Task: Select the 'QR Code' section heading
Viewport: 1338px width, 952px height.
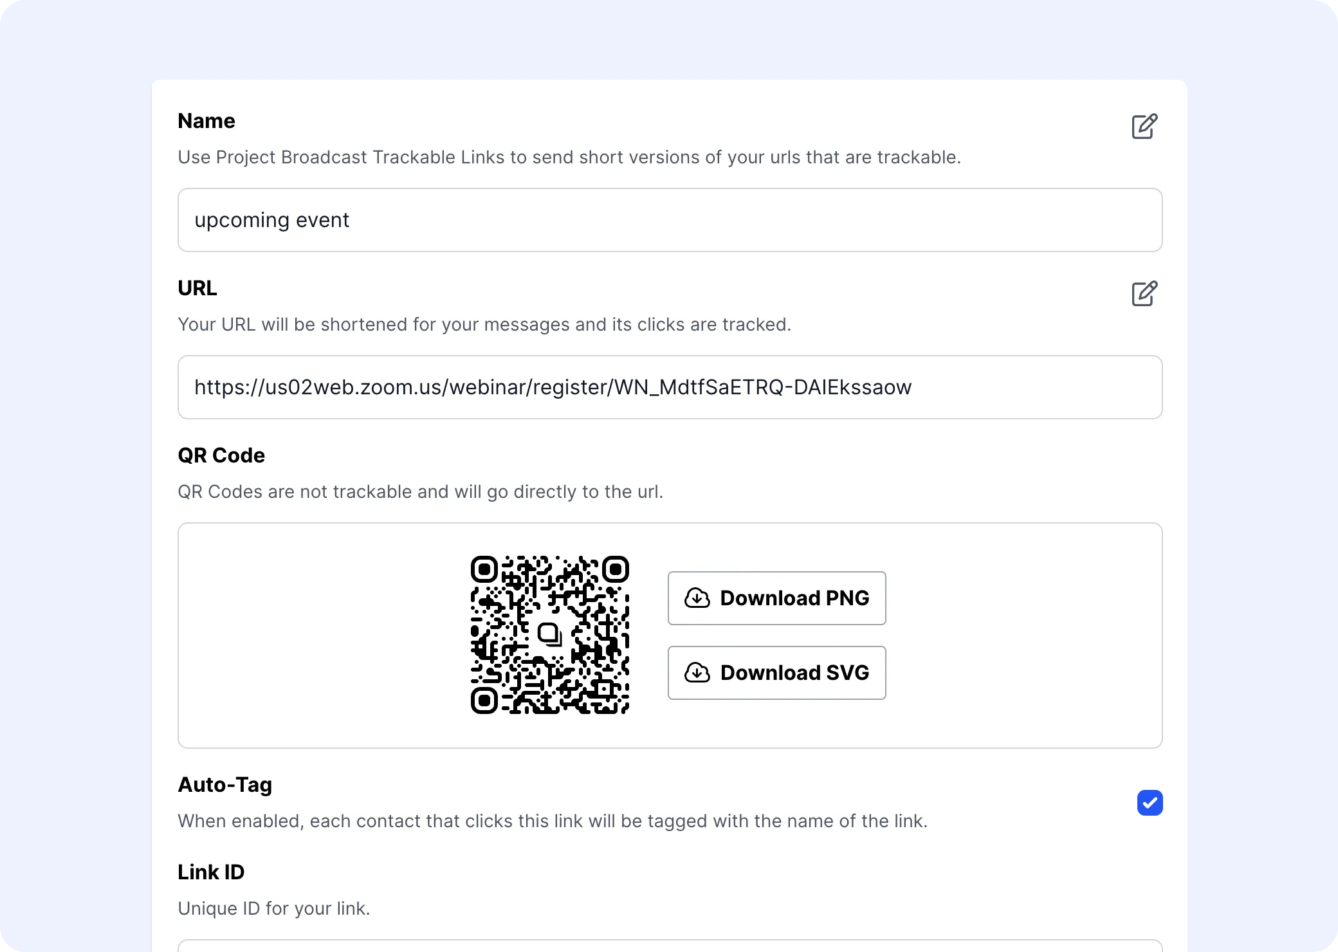Action: pos(221,455)
